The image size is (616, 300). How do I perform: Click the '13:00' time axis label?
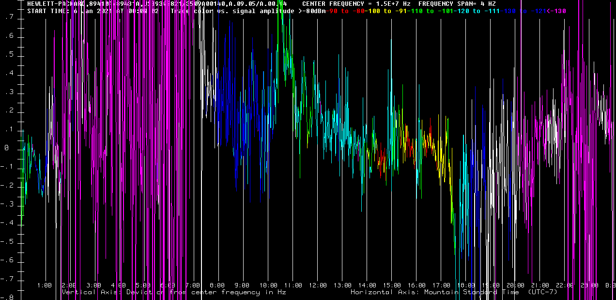[x=343, y=285]
